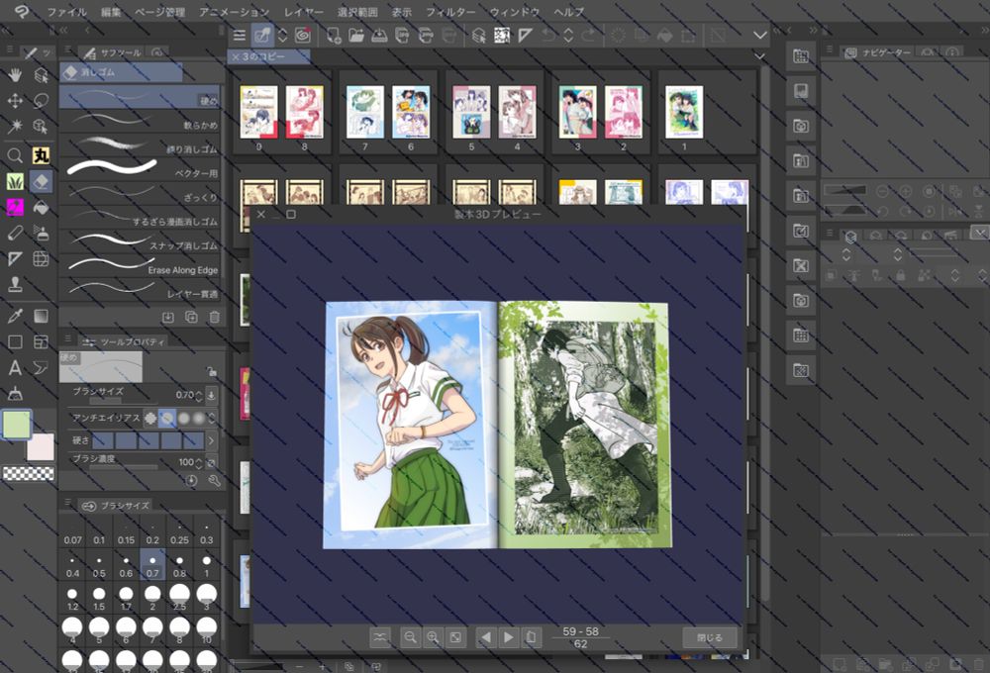Open anti-aliasing option stepper
990x673 pixels.
pyautogui.click(x=212, y=418)
